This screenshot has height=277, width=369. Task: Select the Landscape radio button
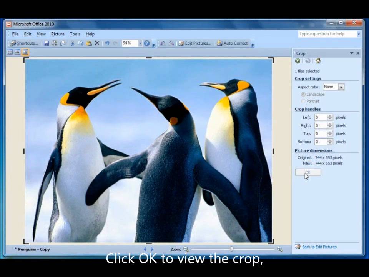pos(303,95)
